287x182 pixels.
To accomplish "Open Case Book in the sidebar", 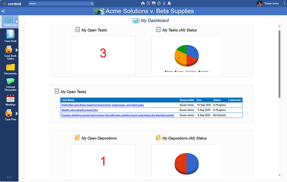I will coord(10,36).
